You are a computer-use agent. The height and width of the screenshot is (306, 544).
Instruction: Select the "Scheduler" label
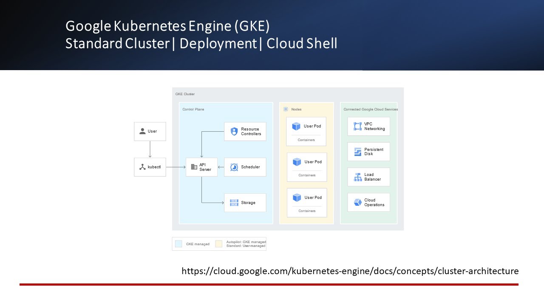click(250, 167)
